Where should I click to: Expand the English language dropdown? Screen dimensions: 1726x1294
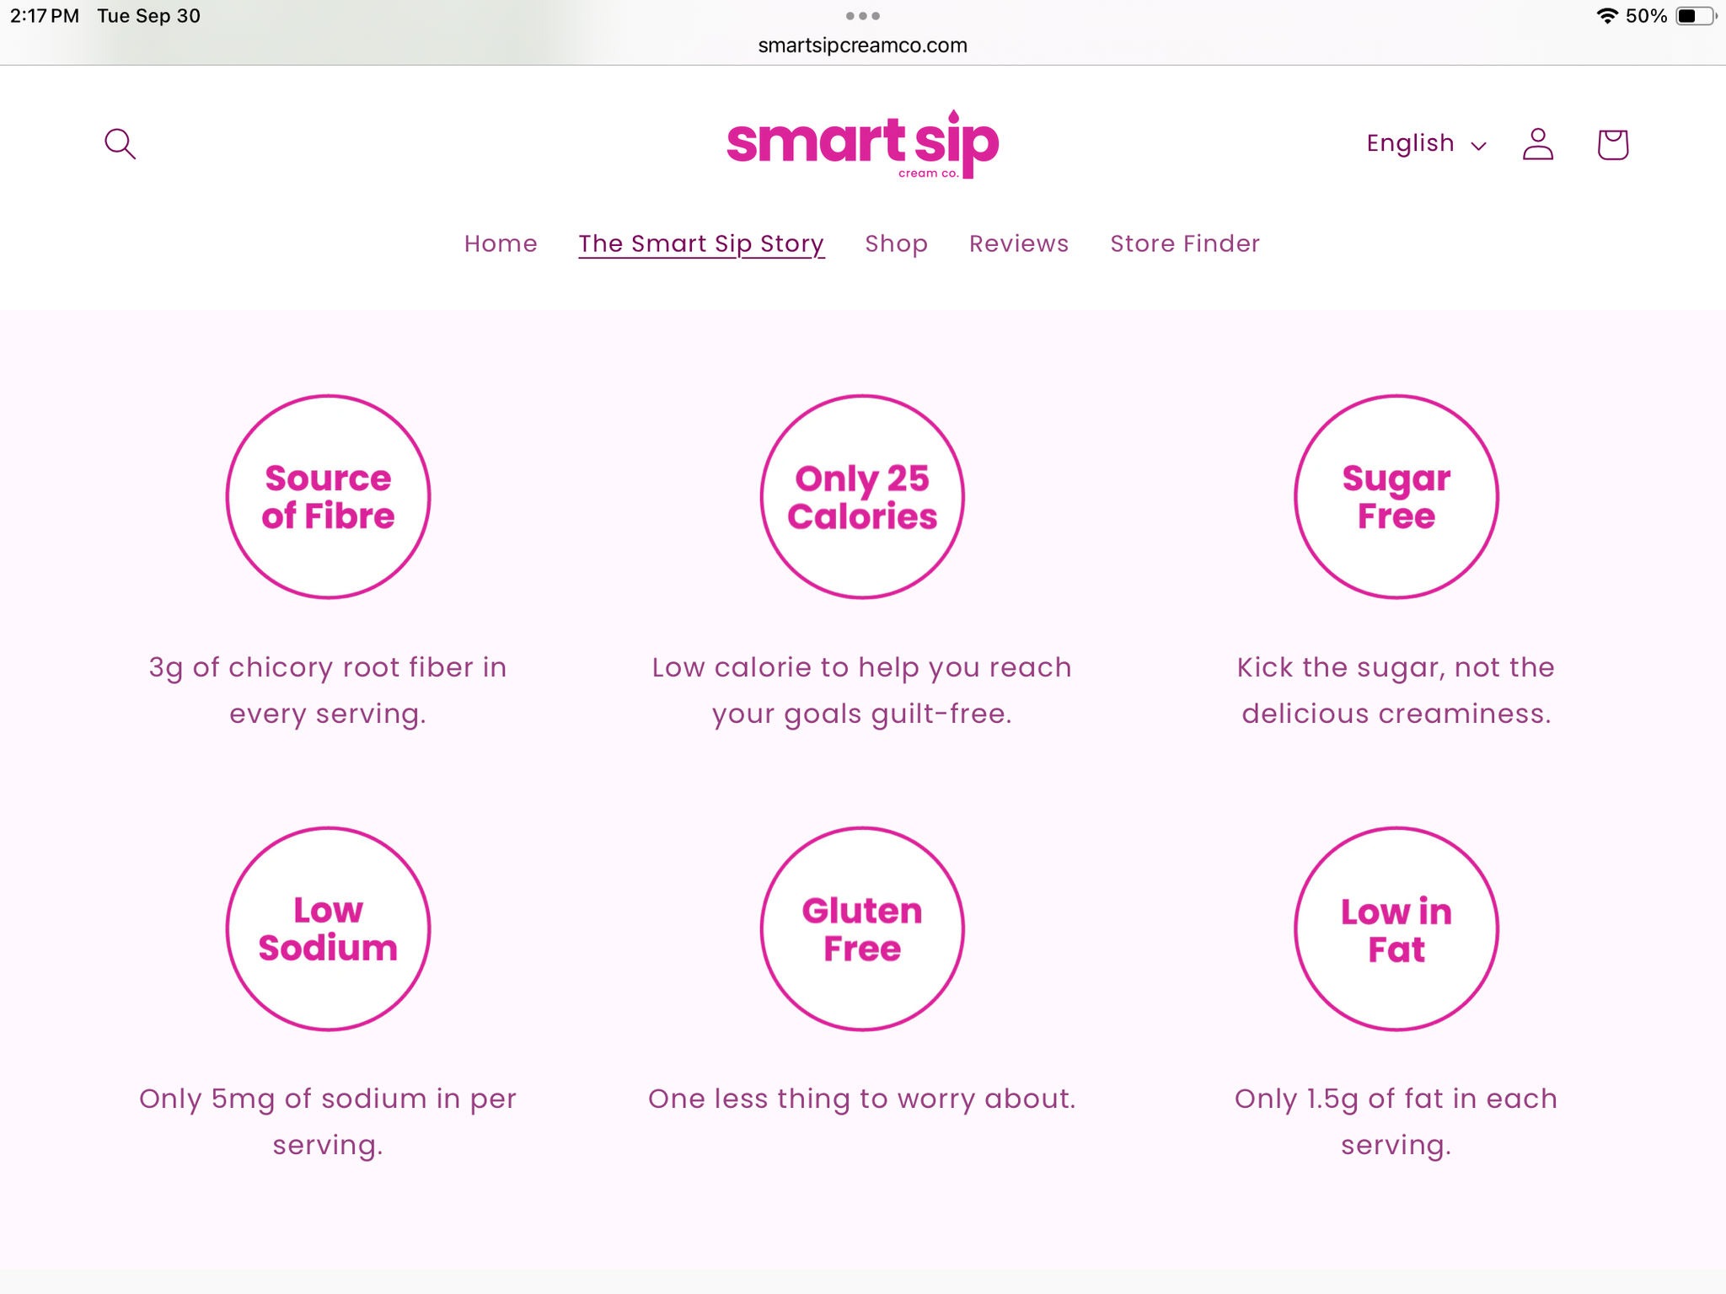[x=1426, y=144]
